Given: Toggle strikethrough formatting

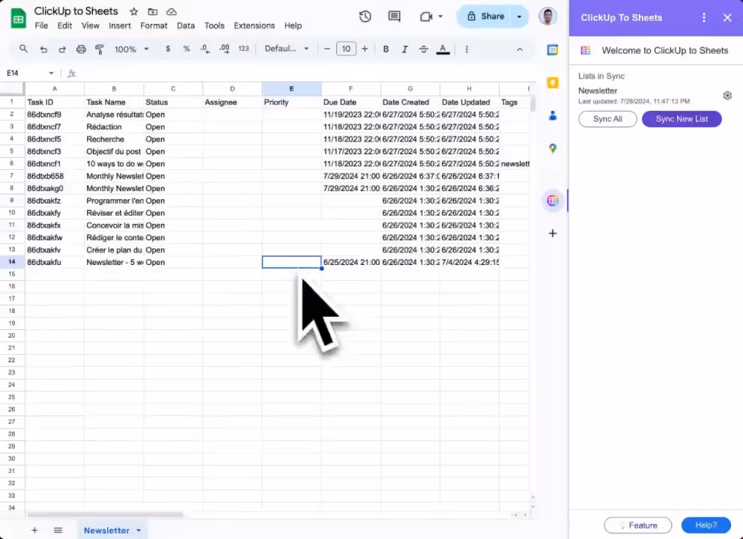Looking at the screenshot, I should pyautogui.click(x=424, y=49).
